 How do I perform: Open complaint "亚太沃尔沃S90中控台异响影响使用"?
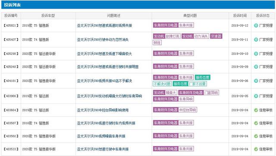point(103,110)
